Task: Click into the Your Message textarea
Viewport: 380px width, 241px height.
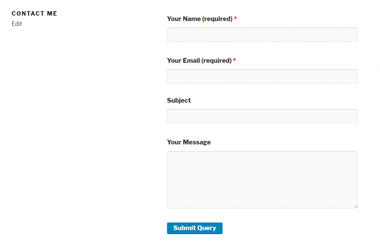Action: click(262, 179)
